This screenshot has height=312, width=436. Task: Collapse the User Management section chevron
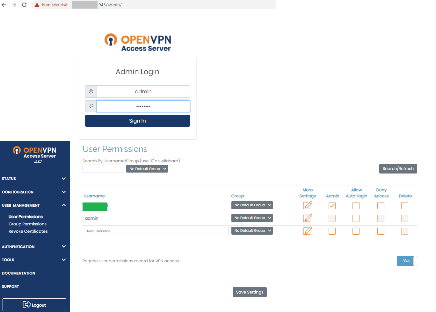click(x=64, y=205)
